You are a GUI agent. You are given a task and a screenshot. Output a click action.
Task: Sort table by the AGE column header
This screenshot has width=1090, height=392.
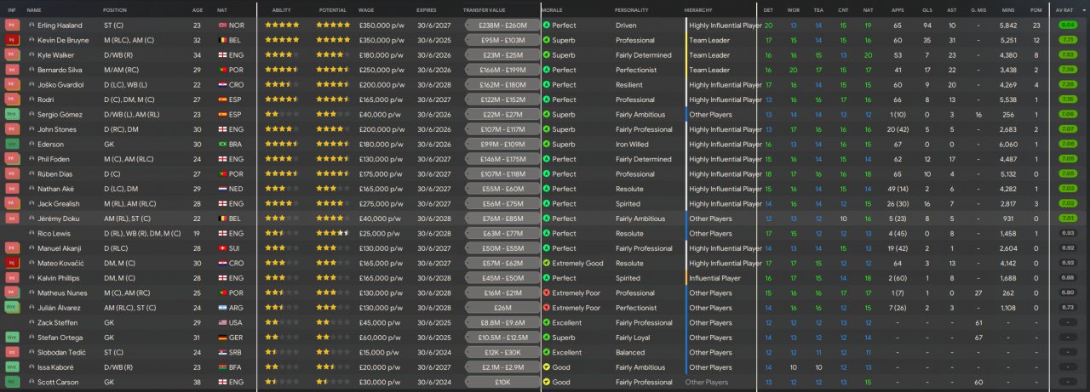[198, 9]
